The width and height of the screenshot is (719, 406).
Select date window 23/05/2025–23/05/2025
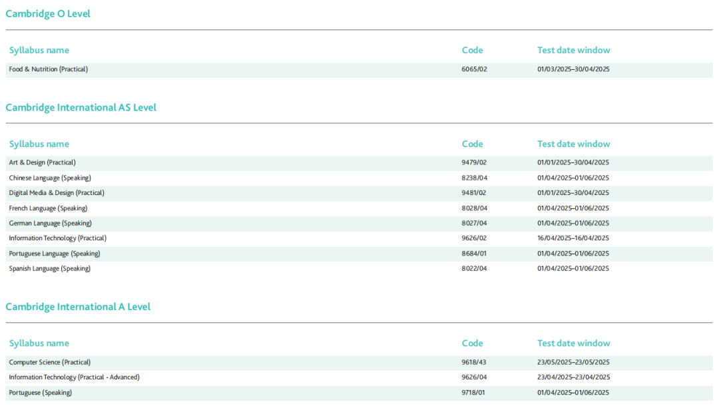(573, 362)
